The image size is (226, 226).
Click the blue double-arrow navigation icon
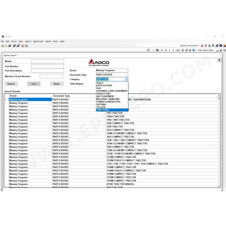[x=194, y=50]
